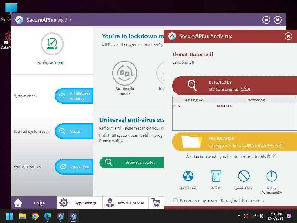
Task: Click the Quarantine radiation icon
Action: [x=188, y=176]
